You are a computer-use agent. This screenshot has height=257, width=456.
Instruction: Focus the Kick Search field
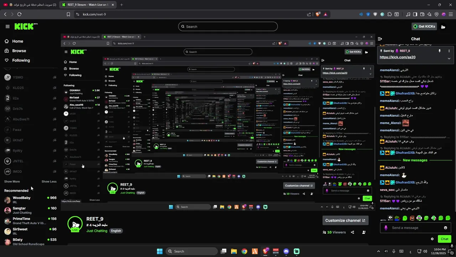point(228,26)
